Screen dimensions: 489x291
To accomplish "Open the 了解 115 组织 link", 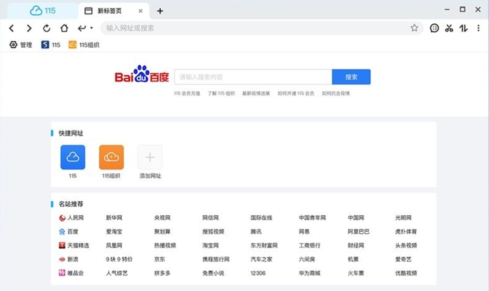I will 221,94.
